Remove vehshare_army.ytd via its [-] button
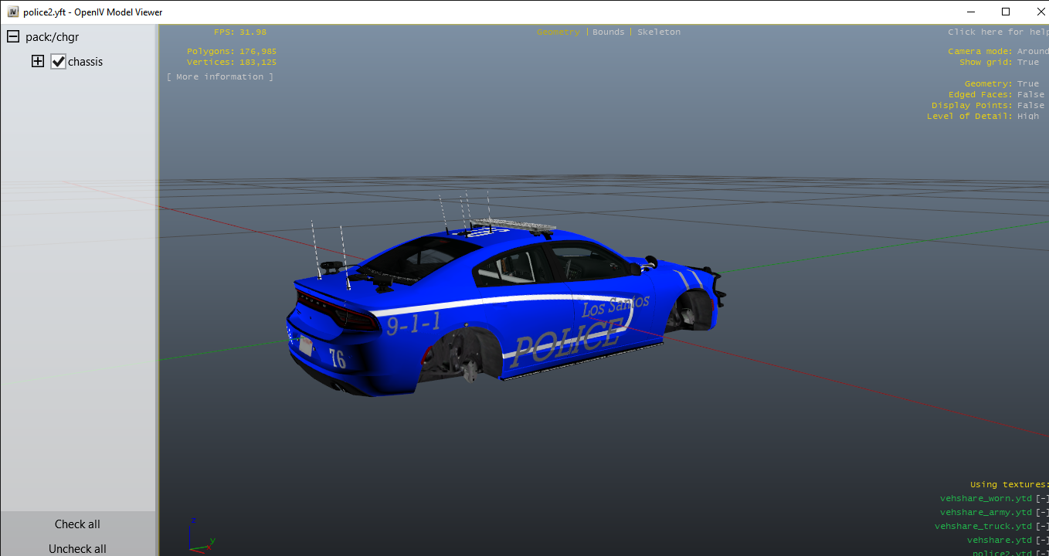Screen dimensions: 1049x556 (1043, 513)
